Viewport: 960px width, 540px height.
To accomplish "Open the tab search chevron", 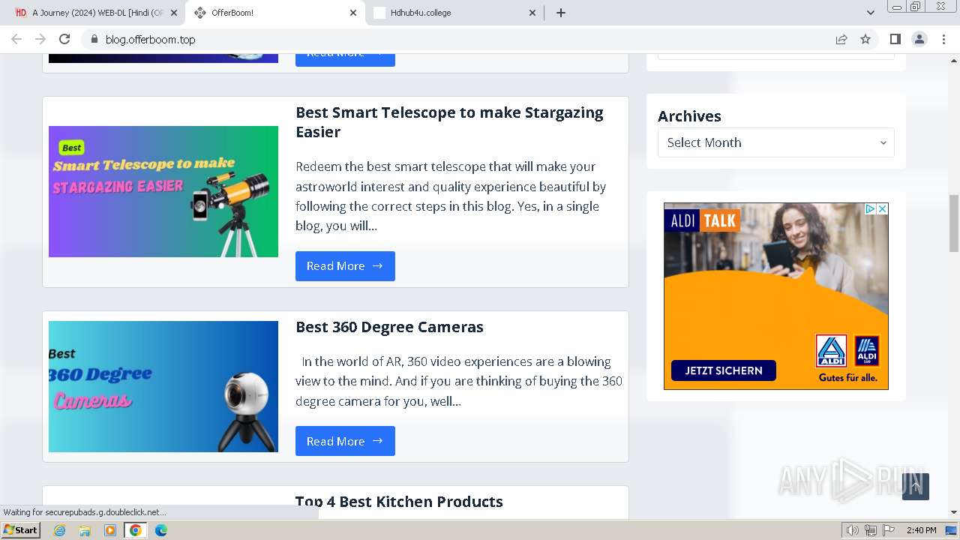I will tap(871, 13).
